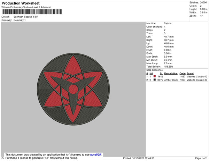Select the 'Page 1 of 1' footer
The image size is (209, 161).
(x=201, y=158)
